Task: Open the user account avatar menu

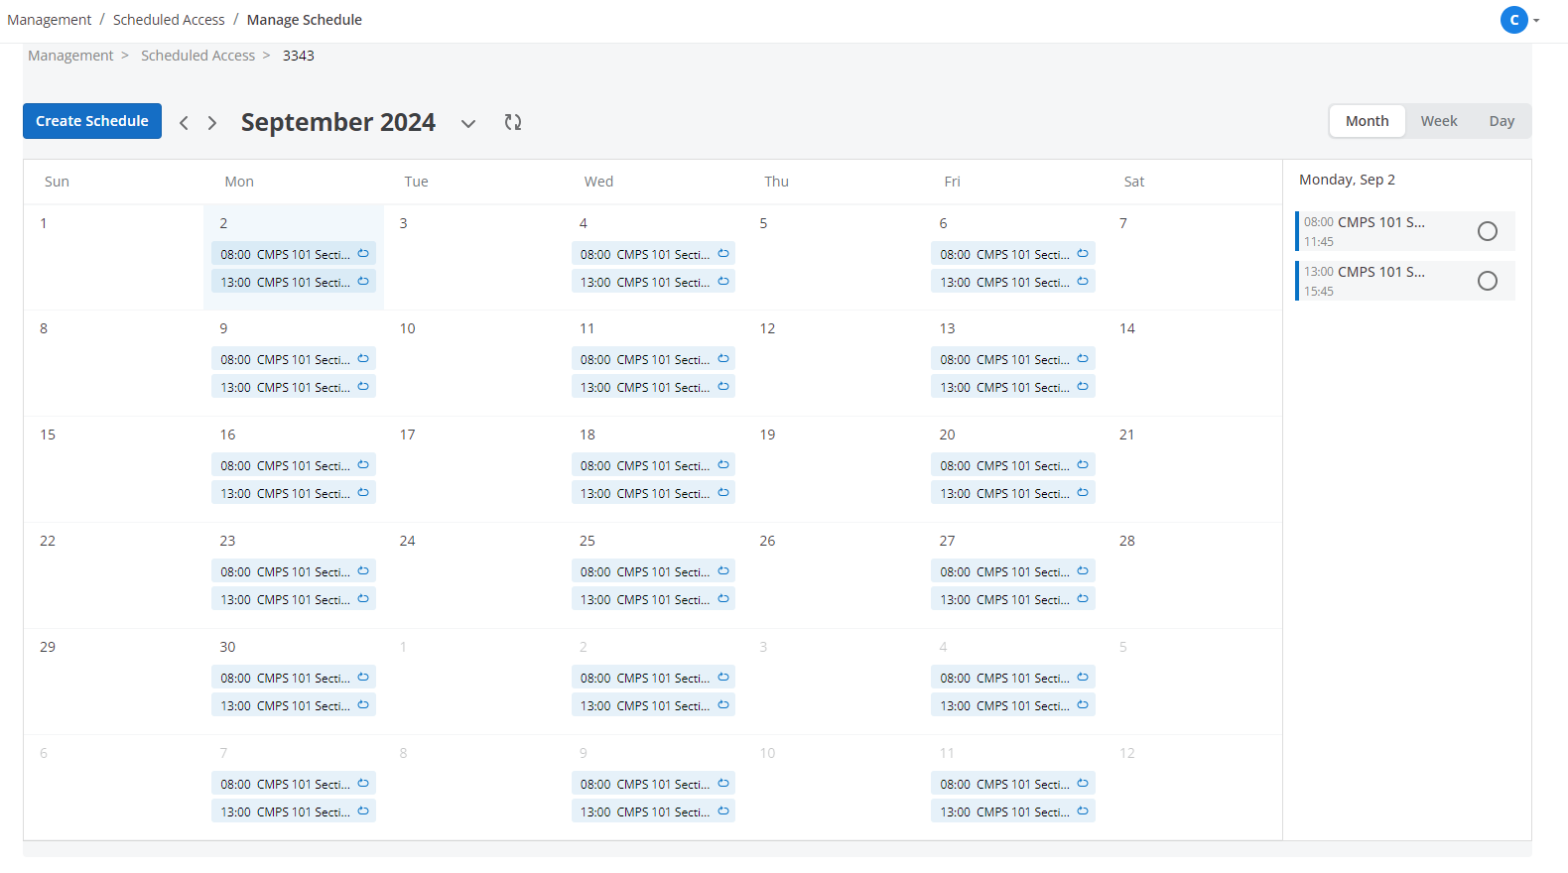Action: pos(1513,20)
